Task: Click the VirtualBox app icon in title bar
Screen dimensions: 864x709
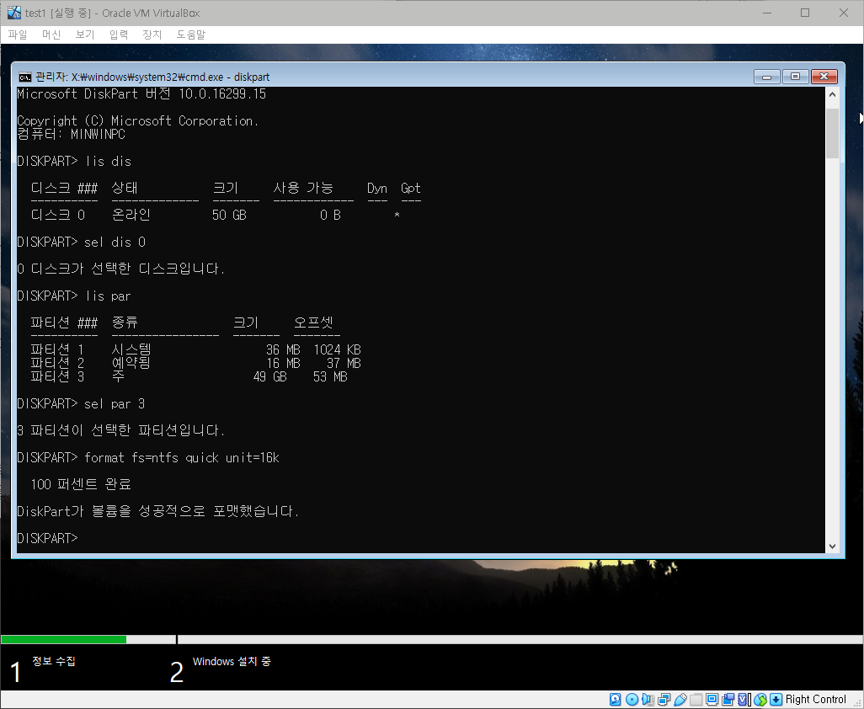Action: [13, 13]
